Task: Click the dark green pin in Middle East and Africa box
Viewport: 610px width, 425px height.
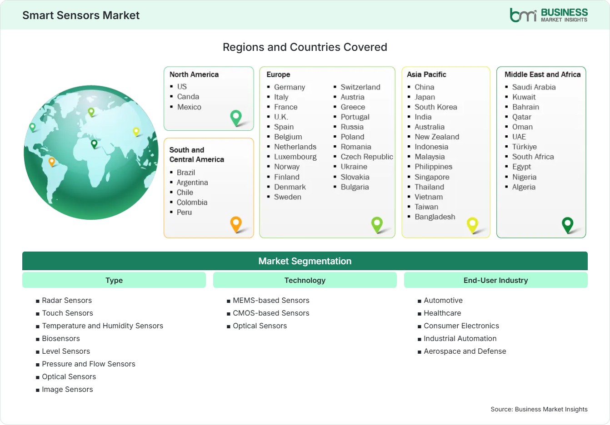Action: pyautogui.click(x=568, y=225)
